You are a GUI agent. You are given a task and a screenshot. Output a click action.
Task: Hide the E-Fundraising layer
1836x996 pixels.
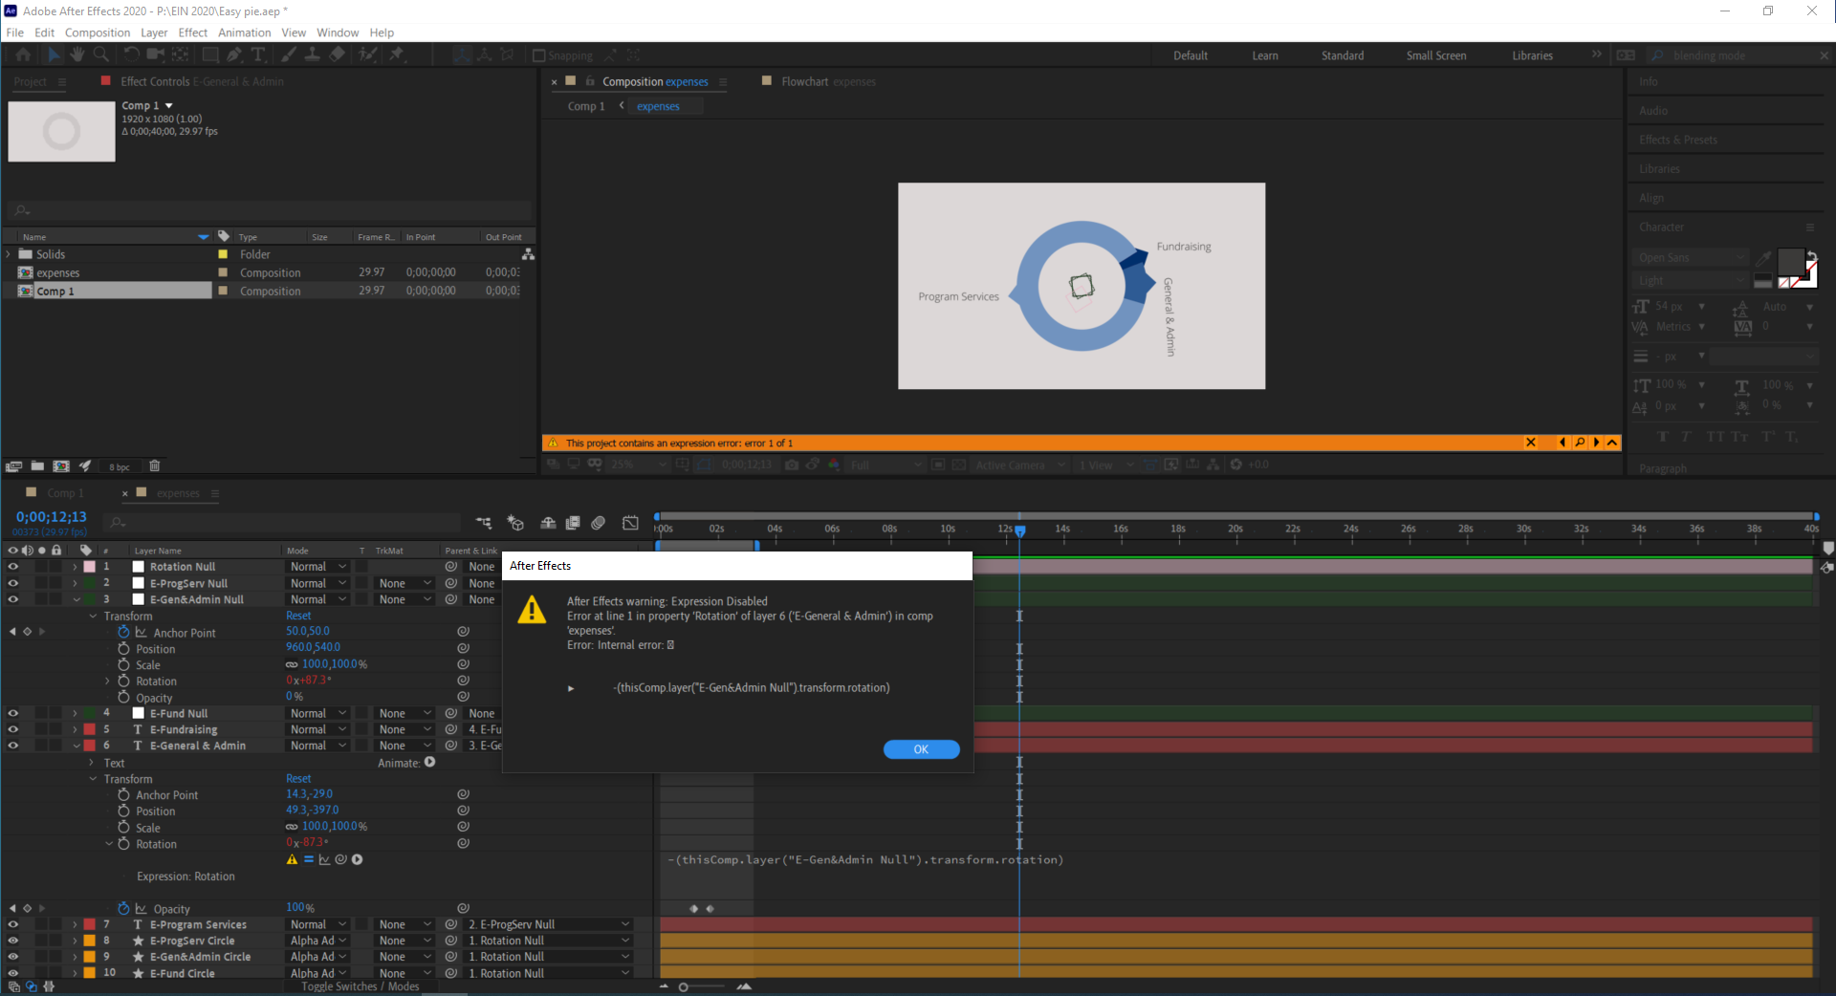(13, 729)
